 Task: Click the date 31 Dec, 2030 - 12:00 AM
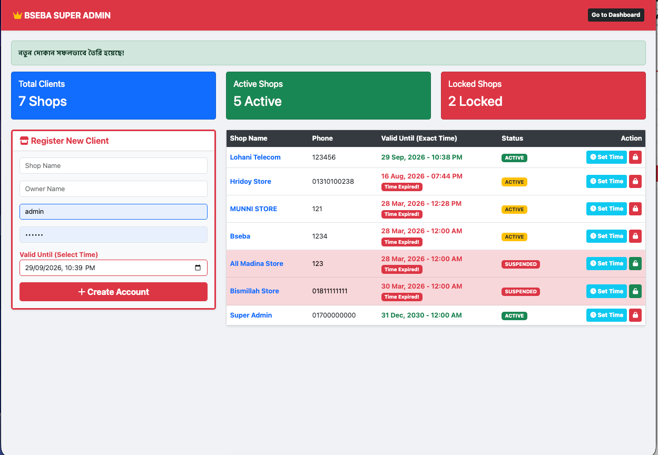coord(421,315)
